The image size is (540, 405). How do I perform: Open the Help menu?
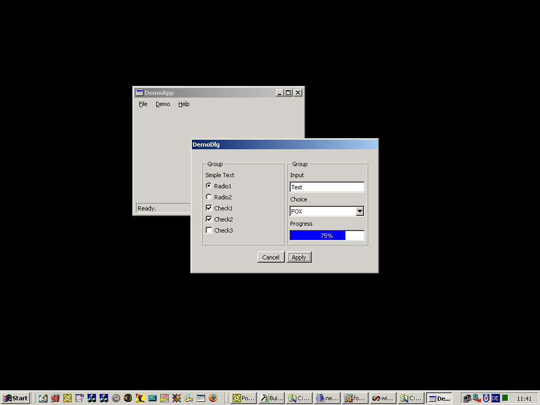click(x=184, y=104)
